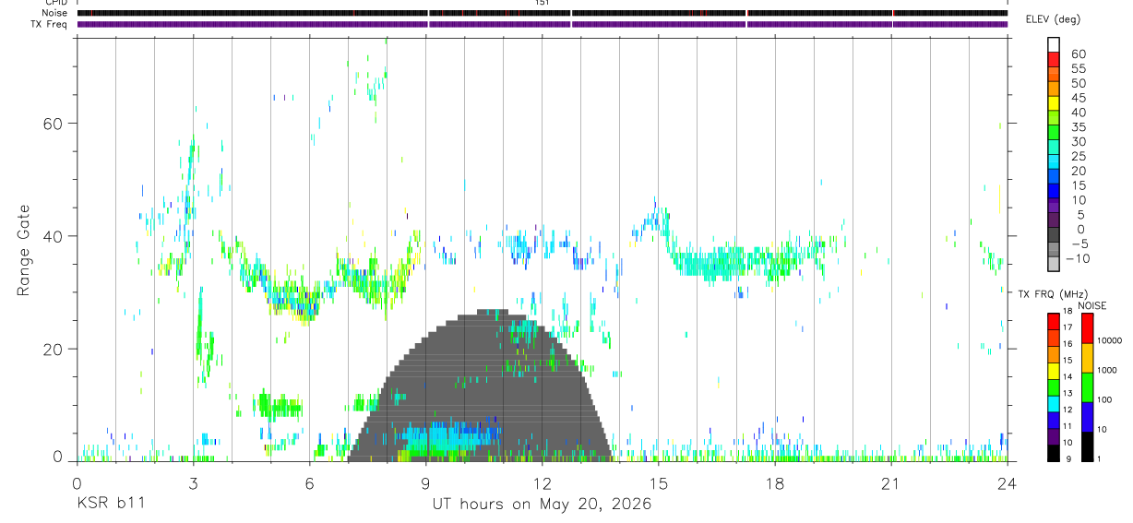Click the "18" tick label on the UT hours axis

tap(774, 482)
